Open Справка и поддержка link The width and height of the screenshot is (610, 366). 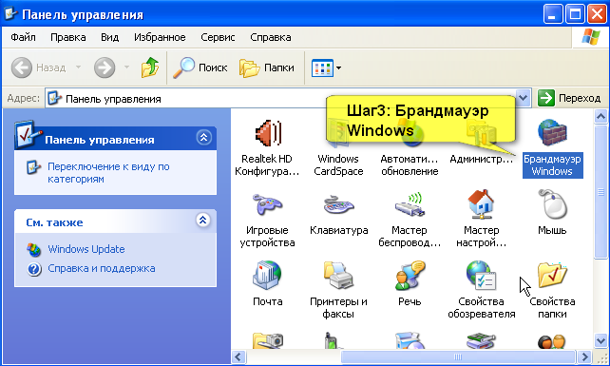[102, 269]
